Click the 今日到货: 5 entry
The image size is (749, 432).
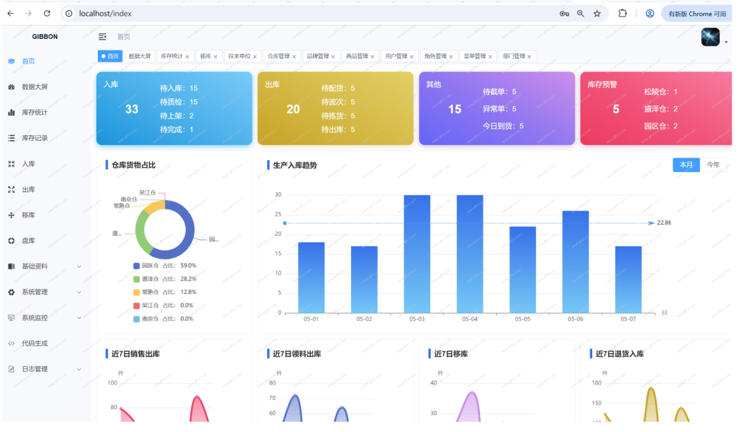[x=503, y=126]
